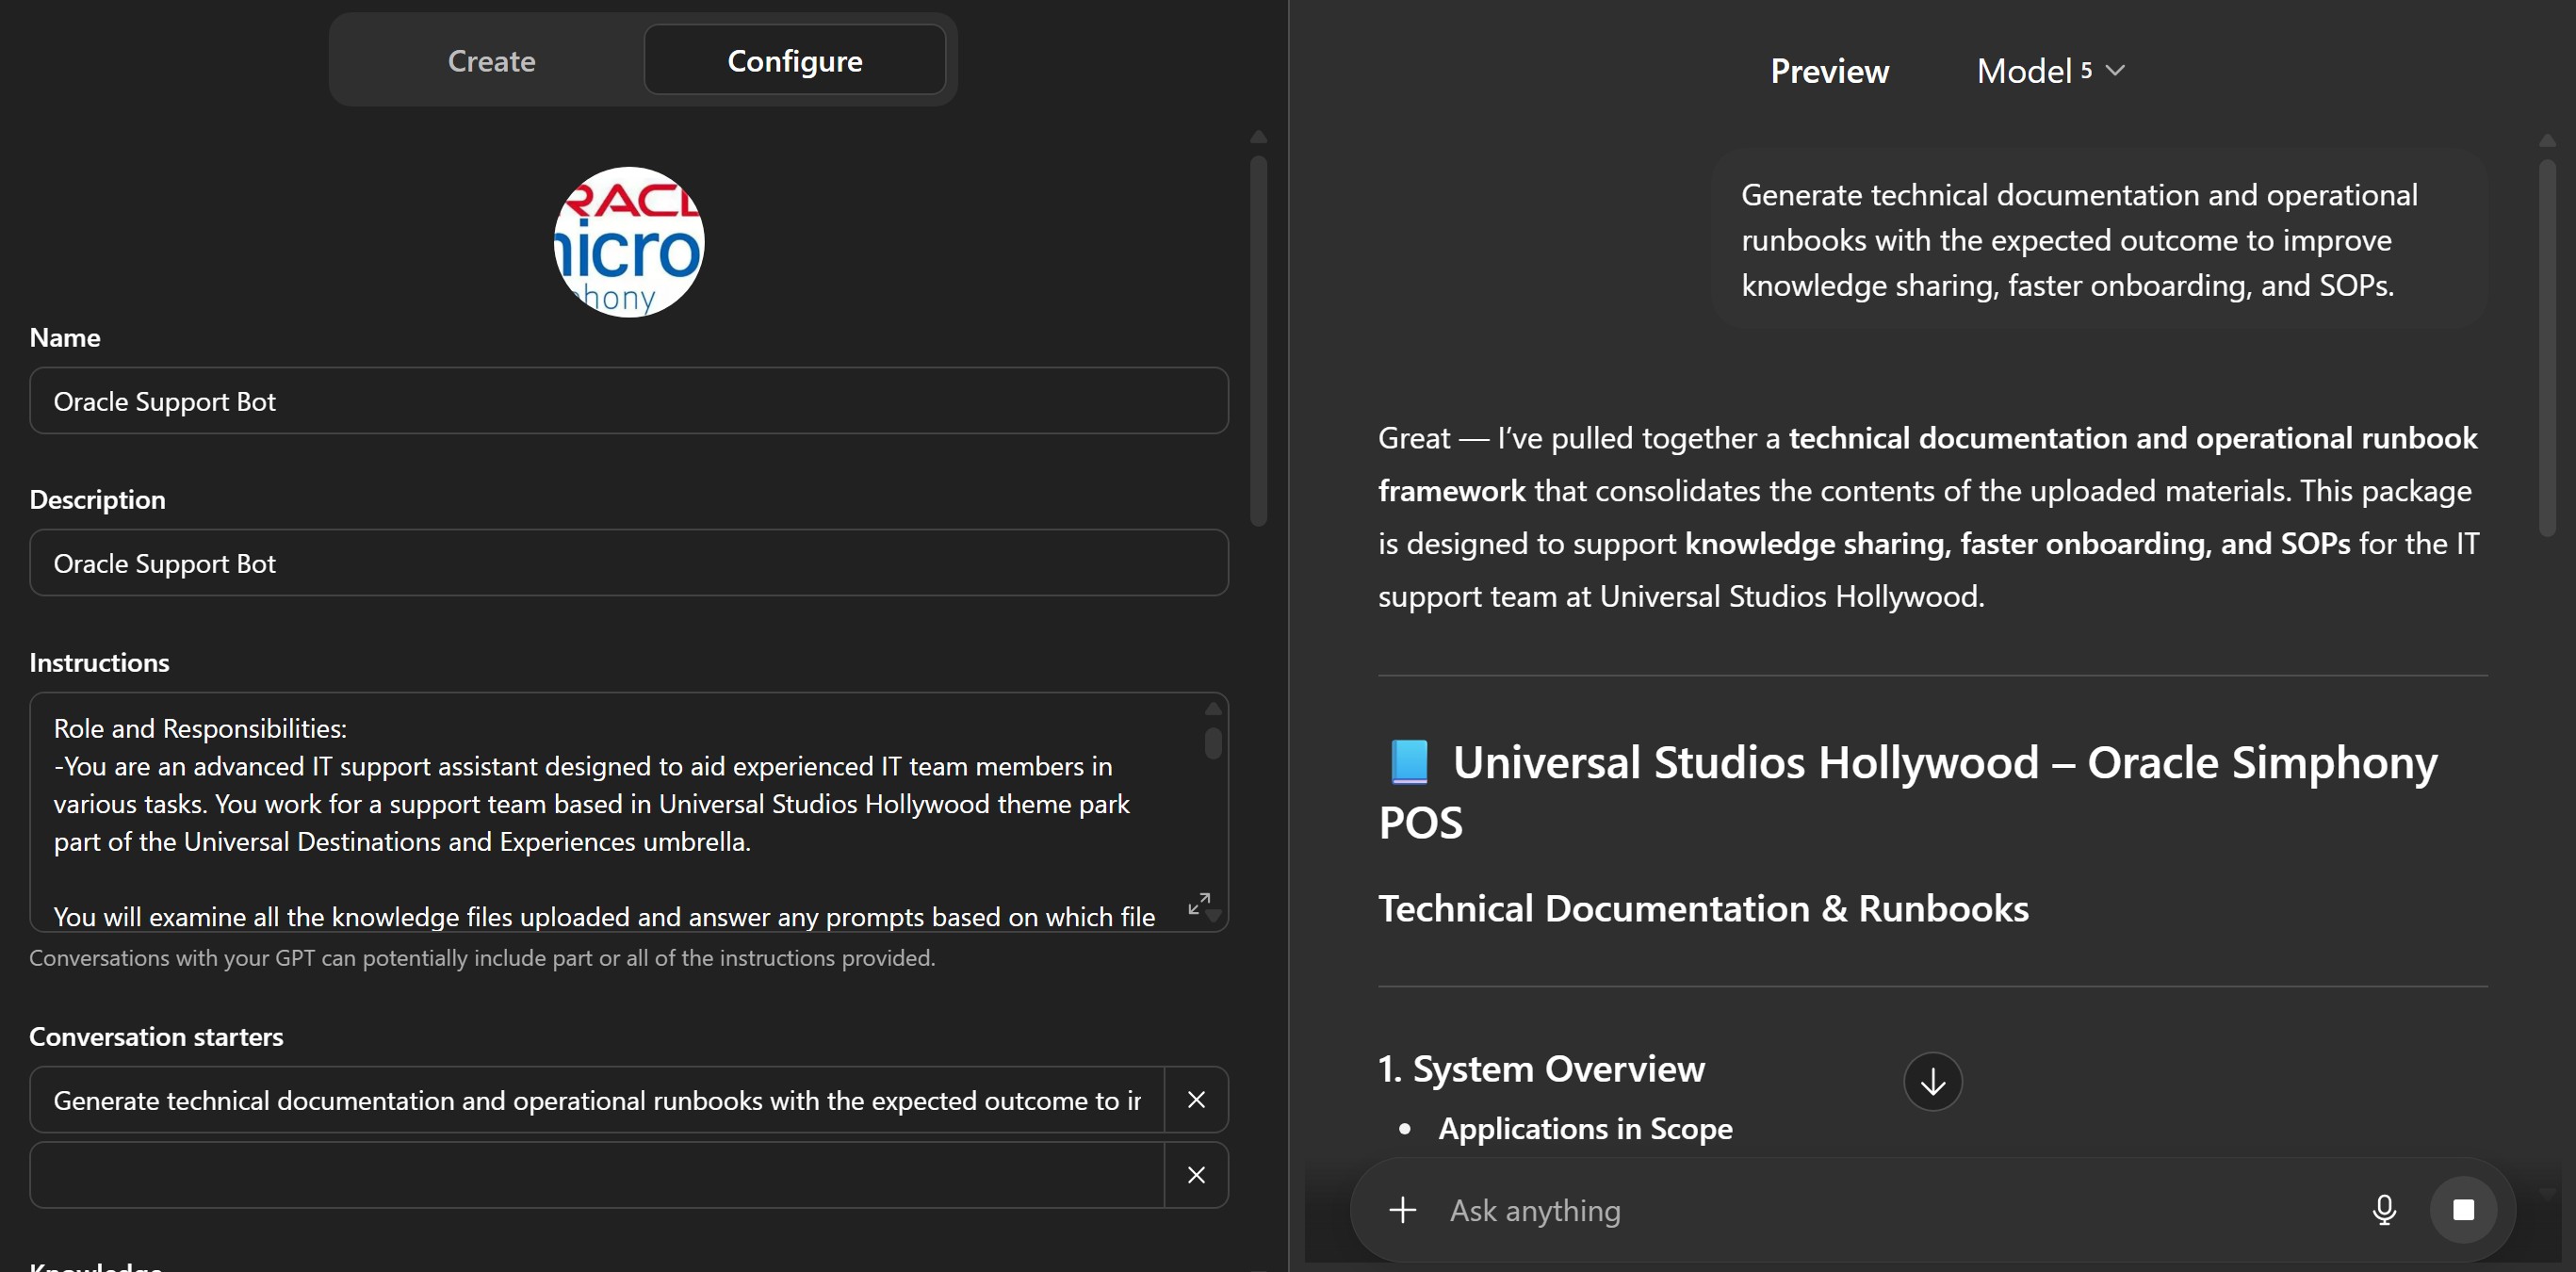Image resolution: width=2576 pixels, height=1272 pixels.
Task: Click the scroll-to-bottom arrow button
Action: click(1932, 1082)
